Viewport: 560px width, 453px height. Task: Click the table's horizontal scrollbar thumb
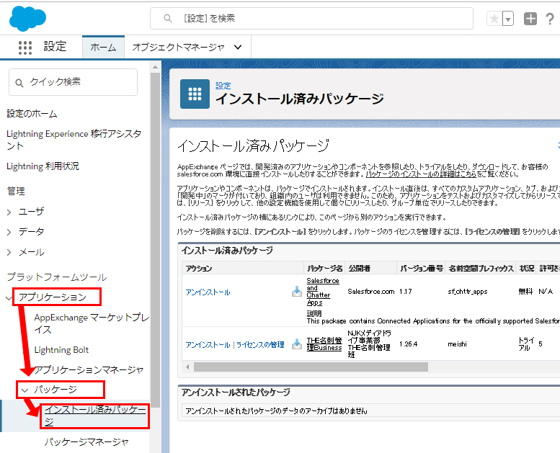click(311, 367)
